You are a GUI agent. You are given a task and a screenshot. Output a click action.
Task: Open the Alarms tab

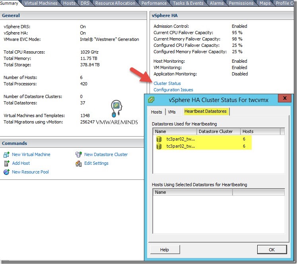coord(217,3)
